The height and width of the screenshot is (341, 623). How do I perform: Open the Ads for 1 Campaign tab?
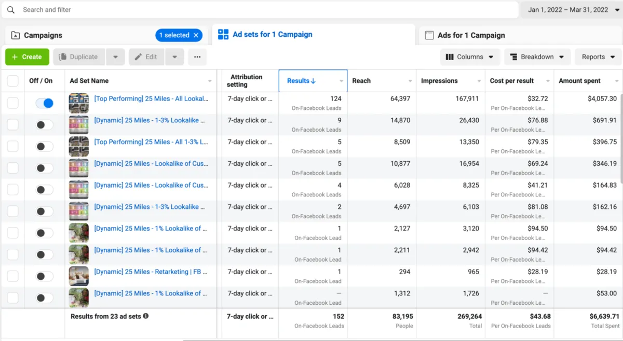[x=471, y=35]
